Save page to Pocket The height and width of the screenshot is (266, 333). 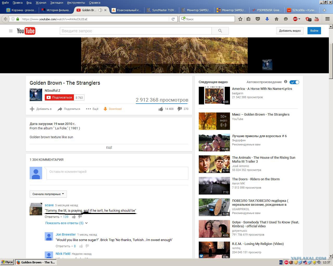tap(258, 19)
